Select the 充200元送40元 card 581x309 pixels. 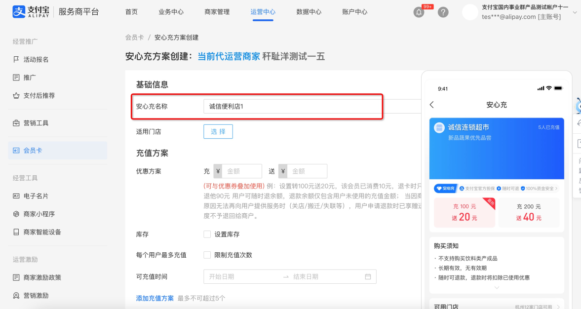(529, 213)
